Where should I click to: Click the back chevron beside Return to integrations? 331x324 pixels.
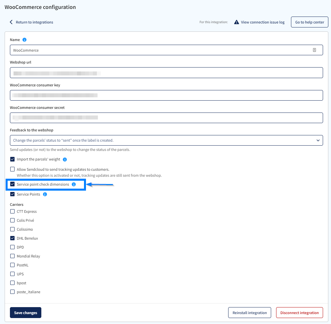pos(11,22)
